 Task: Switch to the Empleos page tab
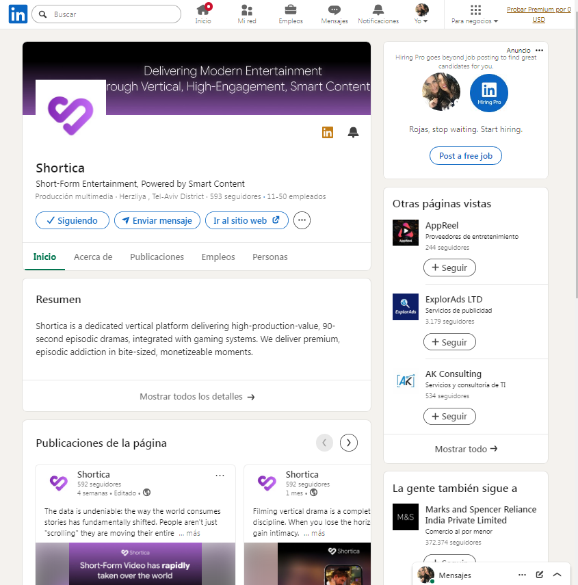(x=218, y=257)
